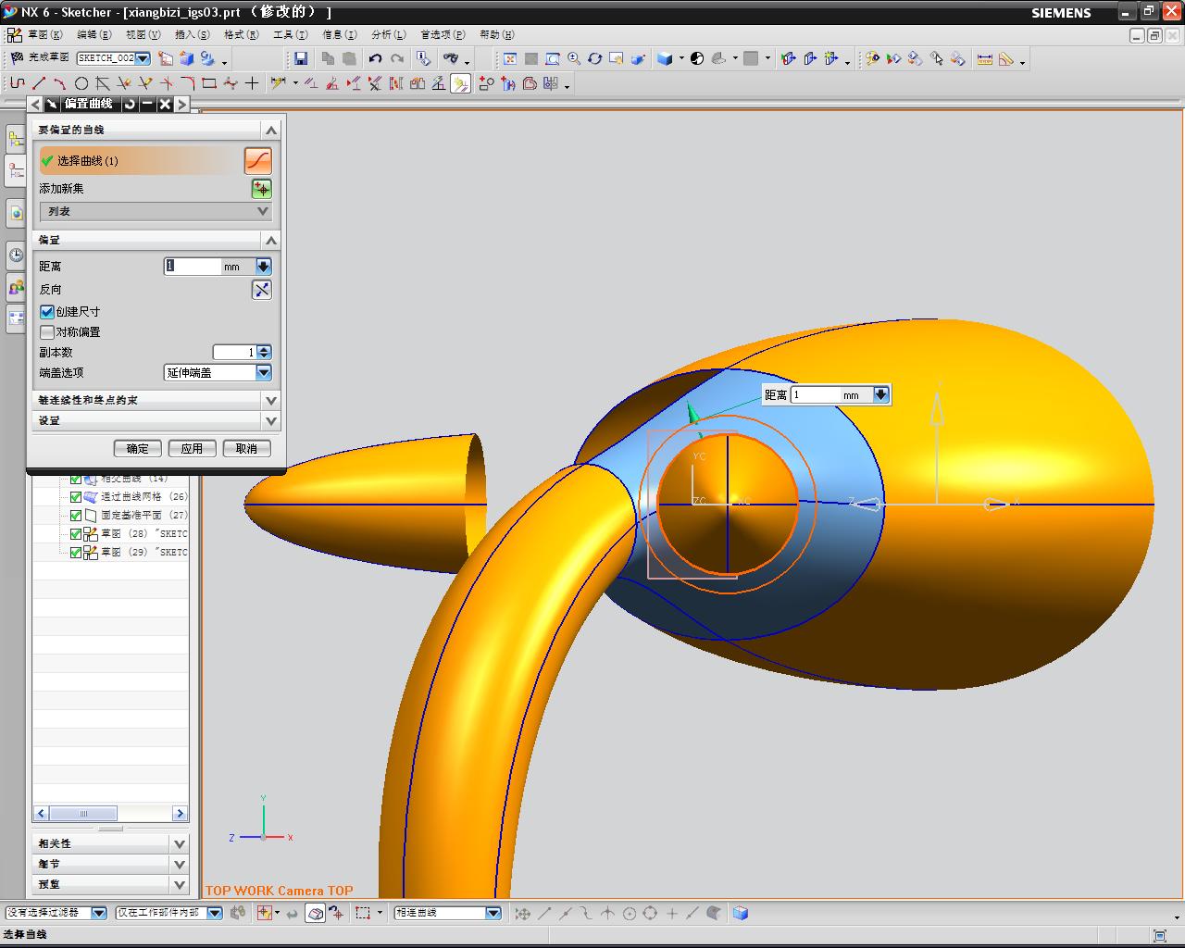Click the Finish Sketch (完成草图) flag icon
Screen dimensions: 1185x948
tap(16, 58)
